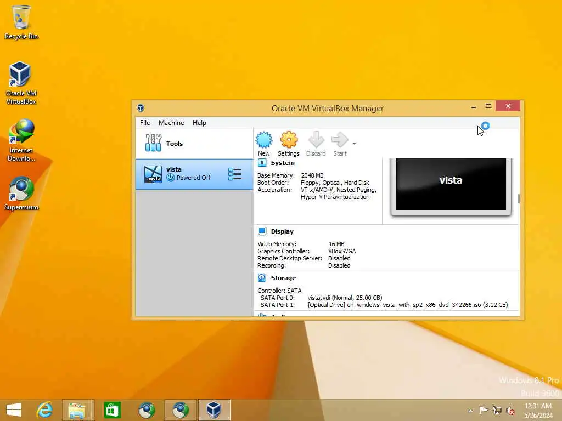Open the network tray icon
This screenshot has width=562, height=421.
point(497,410)
